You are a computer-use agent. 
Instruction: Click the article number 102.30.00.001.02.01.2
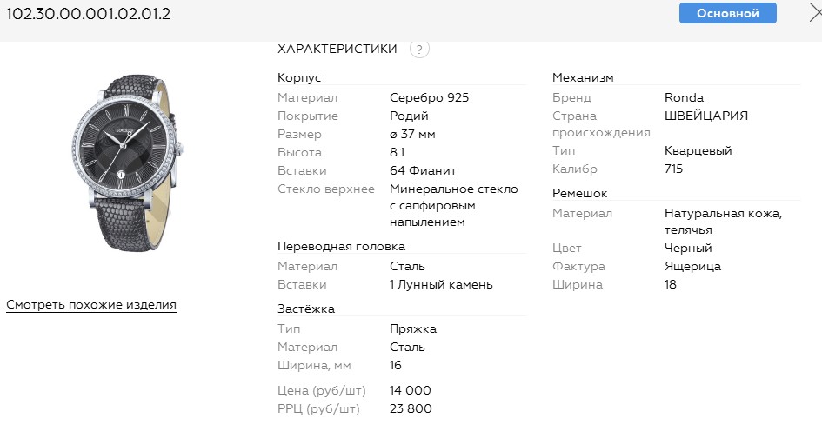coord(89,13)
